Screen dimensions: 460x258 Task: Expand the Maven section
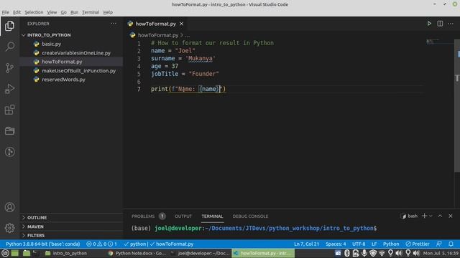click(x=71, y=226)
